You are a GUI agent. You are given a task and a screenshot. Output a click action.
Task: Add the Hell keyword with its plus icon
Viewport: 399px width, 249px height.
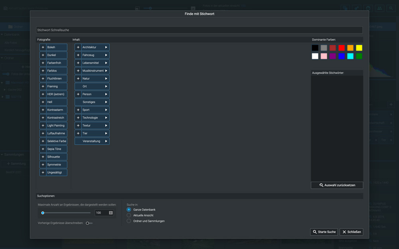coord(43,102)
